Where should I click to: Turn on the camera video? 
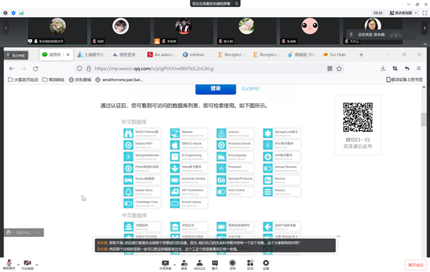tap(27, 264)
